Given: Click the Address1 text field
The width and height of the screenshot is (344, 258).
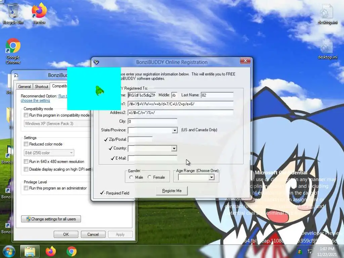Looking at the screenshot, I should [x=180, y=104].
